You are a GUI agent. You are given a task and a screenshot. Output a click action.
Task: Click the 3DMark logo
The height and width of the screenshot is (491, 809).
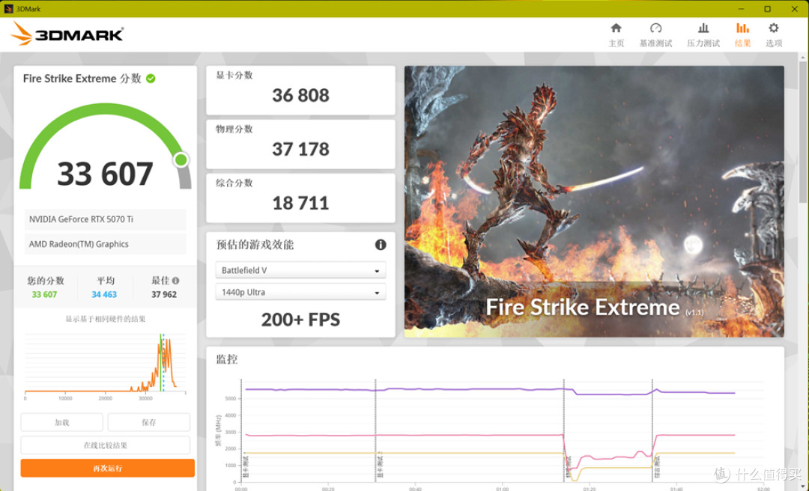tap(67, 34)
